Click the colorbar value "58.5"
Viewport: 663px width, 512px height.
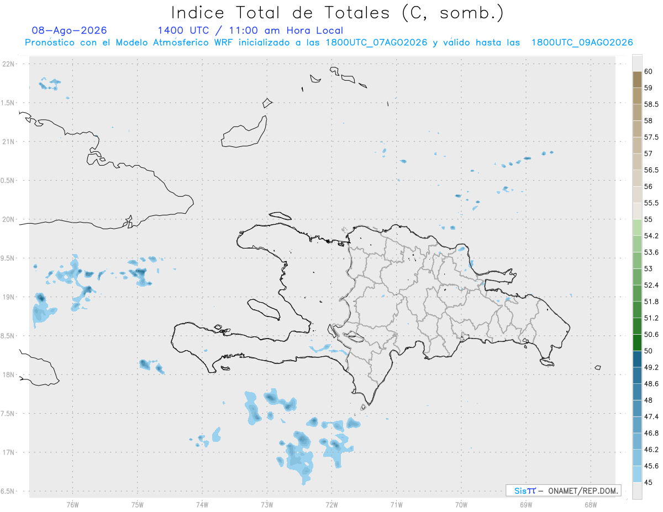(x=651, y=104)
